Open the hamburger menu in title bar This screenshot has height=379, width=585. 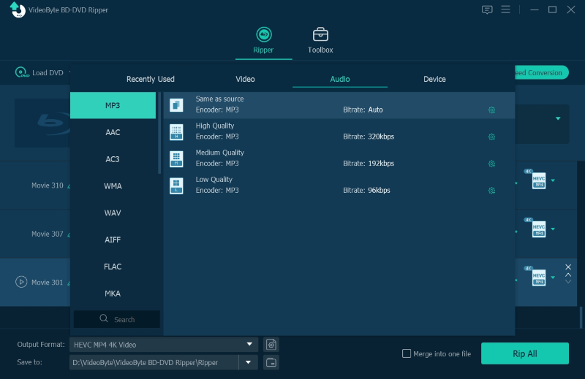505,9
